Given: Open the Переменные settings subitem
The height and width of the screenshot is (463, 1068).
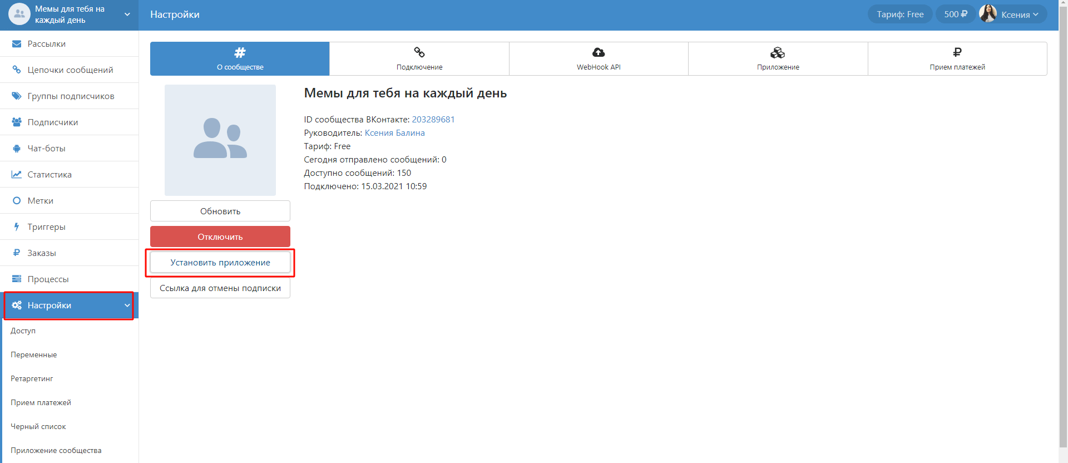Looking at the screenshot, I should 71,354.
